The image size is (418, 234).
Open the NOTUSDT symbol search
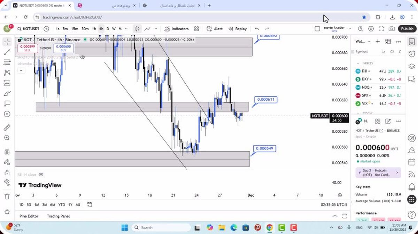(29, 29)
